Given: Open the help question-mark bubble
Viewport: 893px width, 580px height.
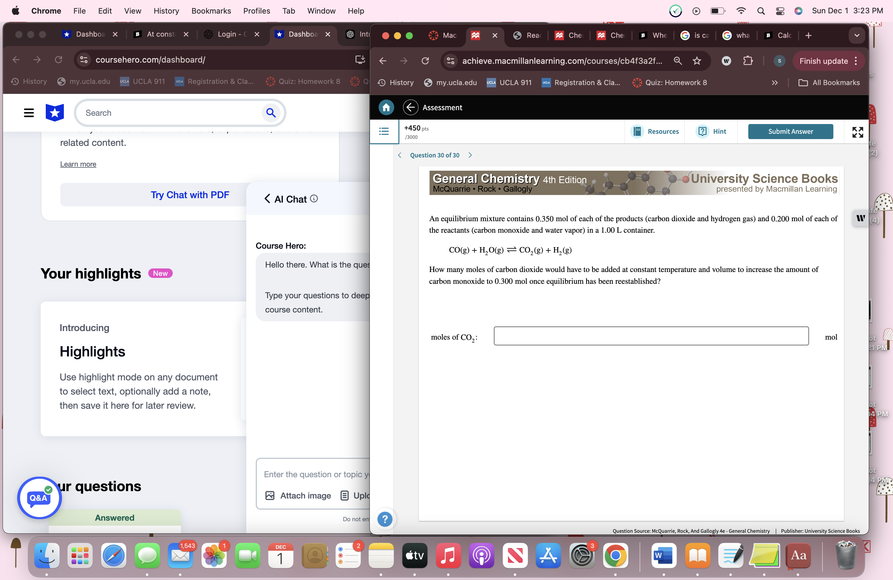Looking at the screenshot, I should click(385, 519).
